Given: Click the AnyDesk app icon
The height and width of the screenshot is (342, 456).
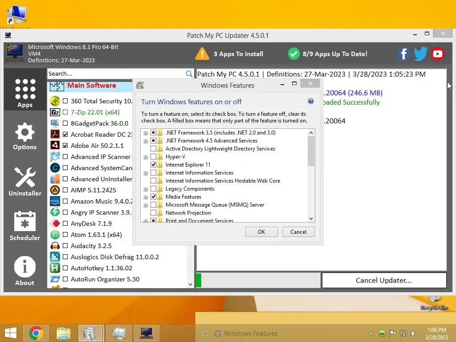Looking at the screenshot, I should point(55,224).
